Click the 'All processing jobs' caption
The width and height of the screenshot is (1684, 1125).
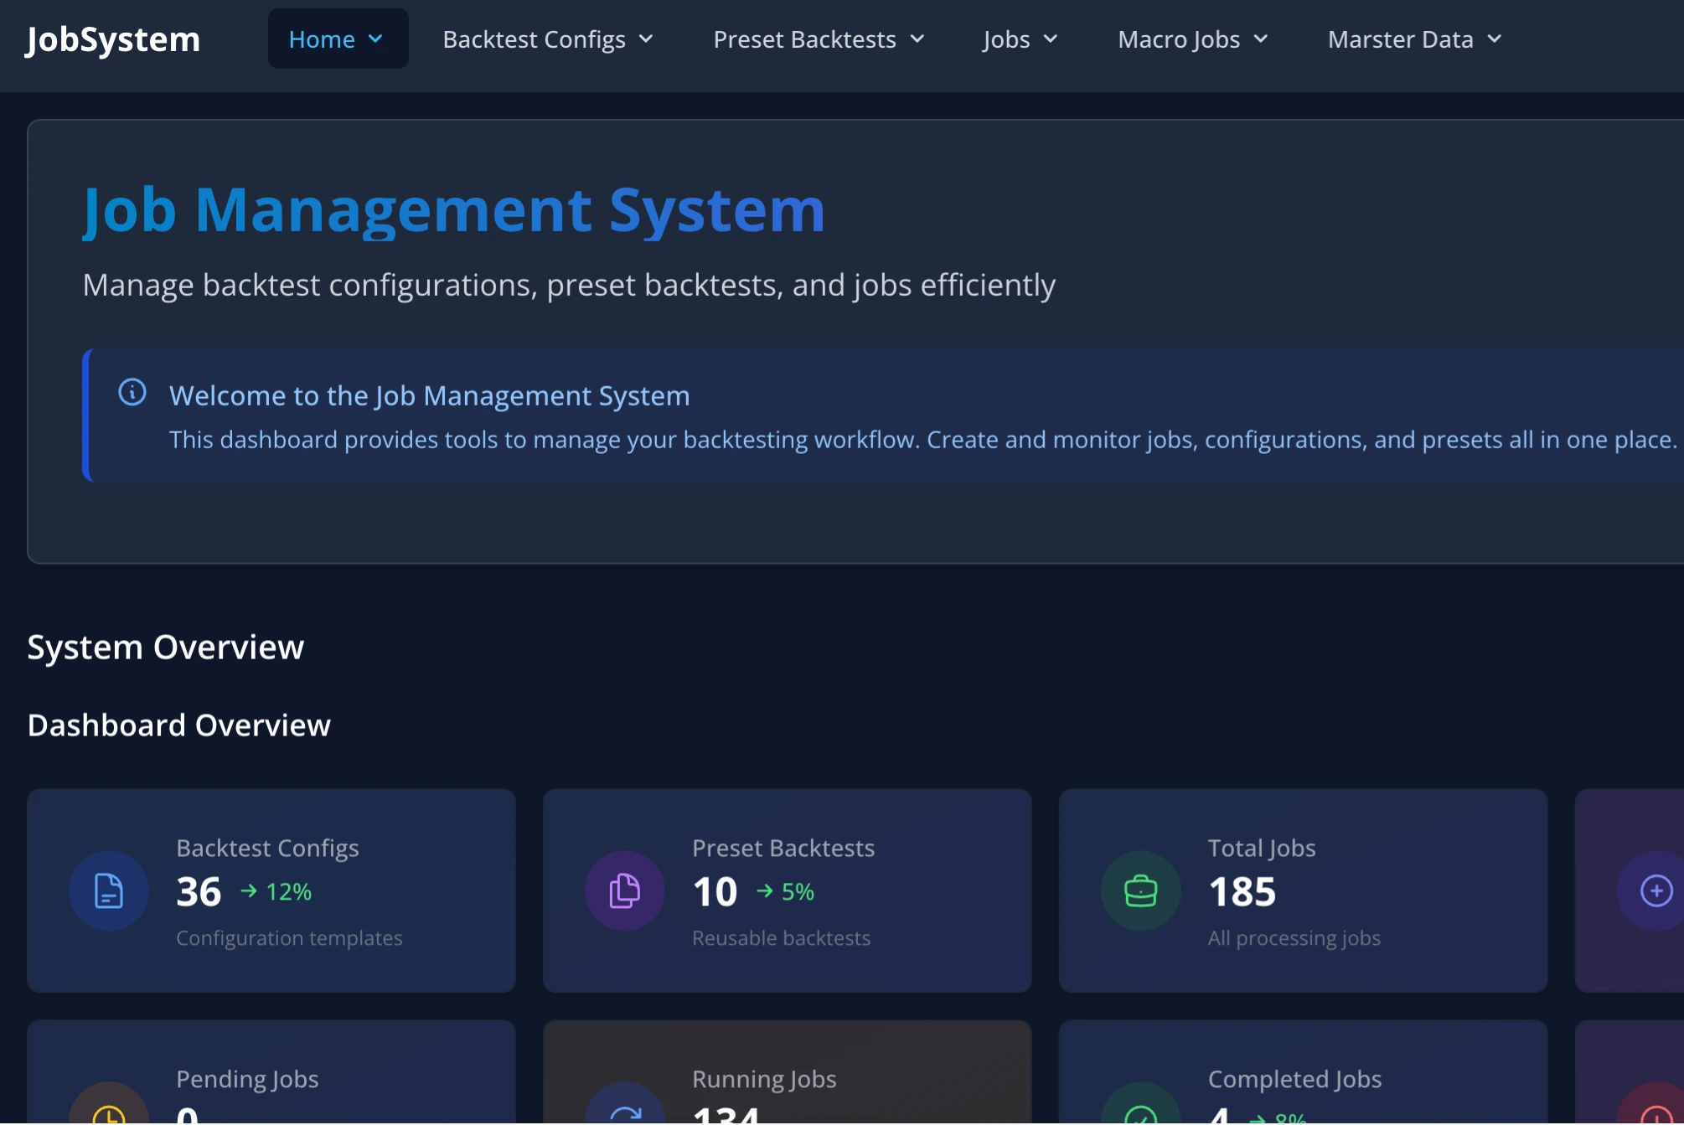[x=1294, y=938]
